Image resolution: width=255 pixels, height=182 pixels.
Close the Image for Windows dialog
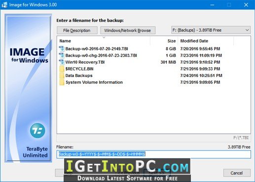(x=246, y=5)
